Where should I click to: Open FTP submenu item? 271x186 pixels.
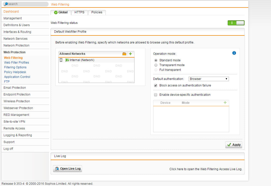click(7, 82)
